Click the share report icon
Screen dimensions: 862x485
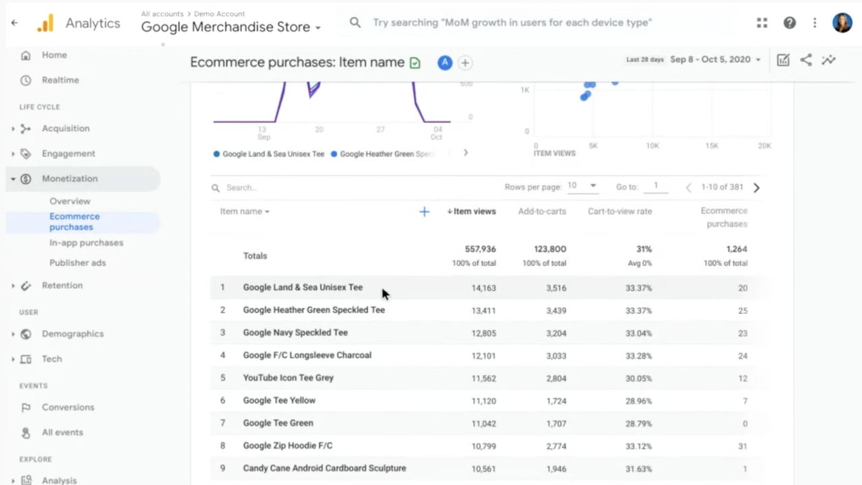coord(805,60)
